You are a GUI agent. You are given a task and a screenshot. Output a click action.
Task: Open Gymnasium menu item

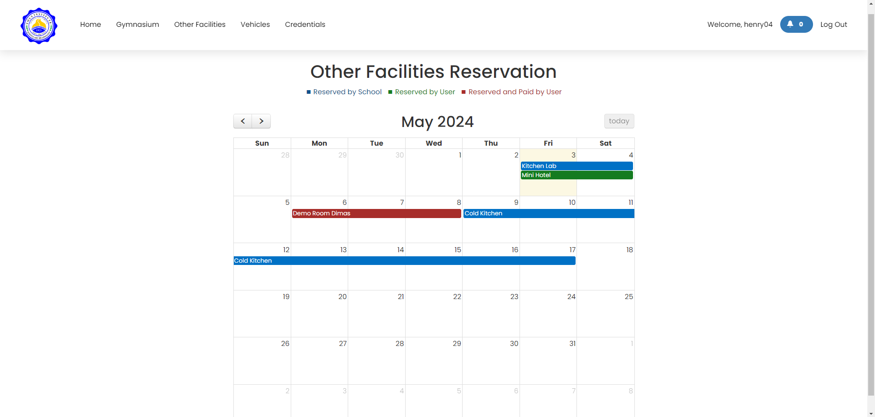137,25
